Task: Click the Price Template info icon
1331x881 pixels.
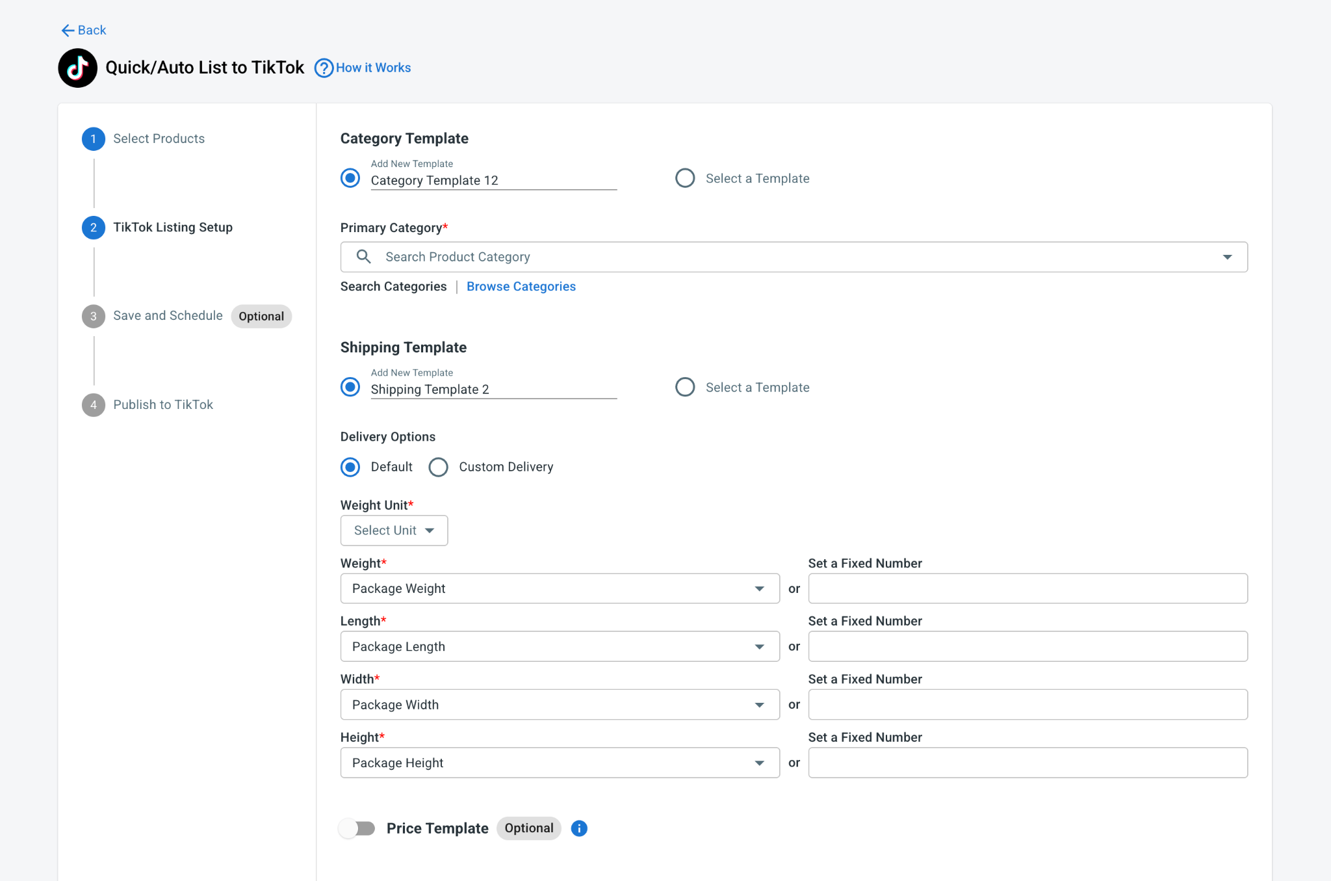Action: click(579, 828)
